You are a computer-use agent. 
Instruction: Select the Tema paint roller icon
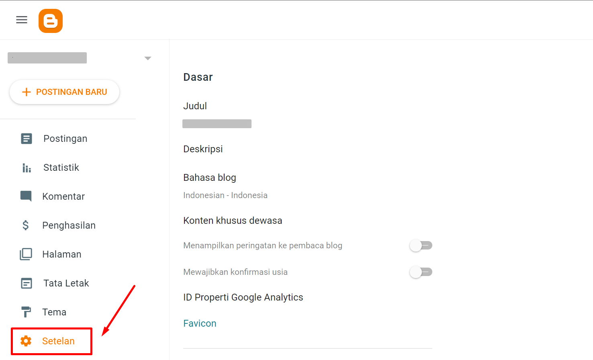(26, 312)
